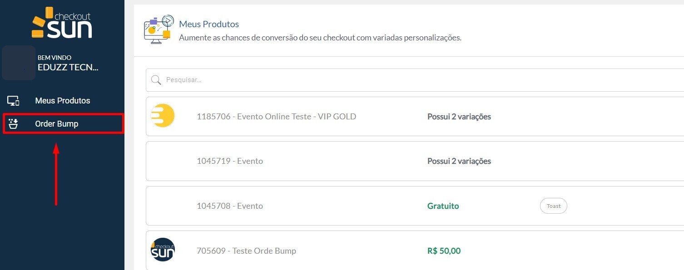Viewport: 684px width, 270px height.
Task: Click the Pesquisar search field
Action: [x=409, y=80]
